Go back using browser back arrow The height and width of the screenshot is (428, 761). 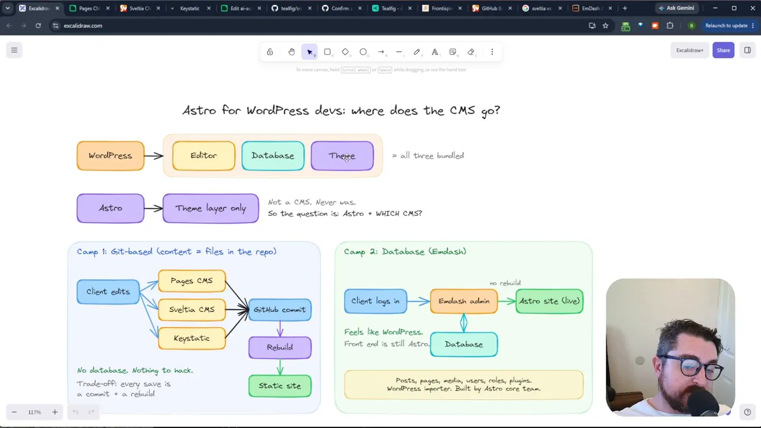click(9, 26)
